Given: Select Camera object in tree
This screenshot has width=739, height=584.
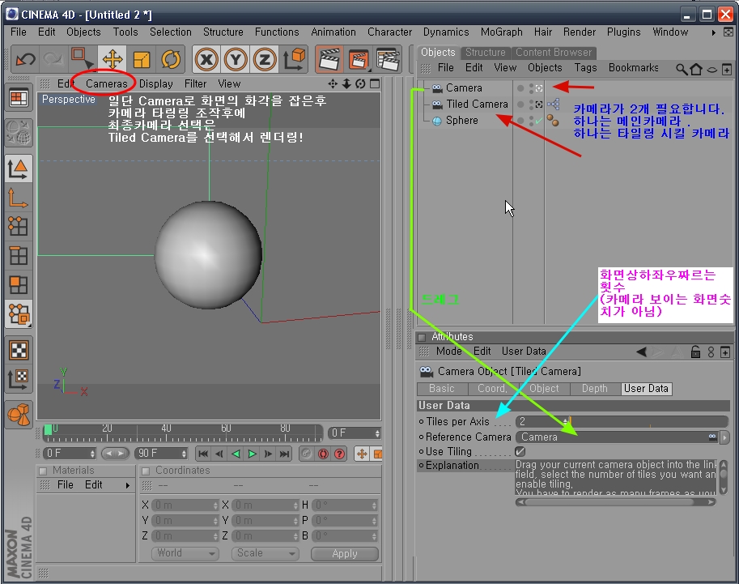Looking at the screenshot, I should click(x=464, y=88).
